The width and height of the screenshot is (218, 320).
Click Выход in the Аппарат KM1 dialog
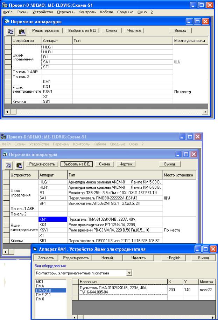click(203, 258)
